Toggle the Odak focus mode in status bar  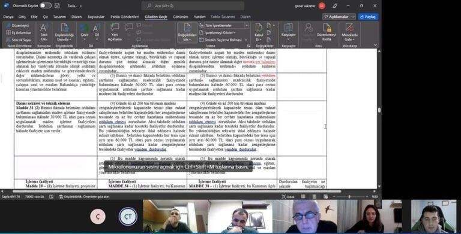[x=288, y=197]
